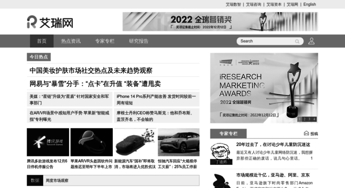Open the 摩根士丹利CEO称赞马斯克 news item
Image resolution: width=345 pixels, height=188 pixels.
click(x=157, y=116)
